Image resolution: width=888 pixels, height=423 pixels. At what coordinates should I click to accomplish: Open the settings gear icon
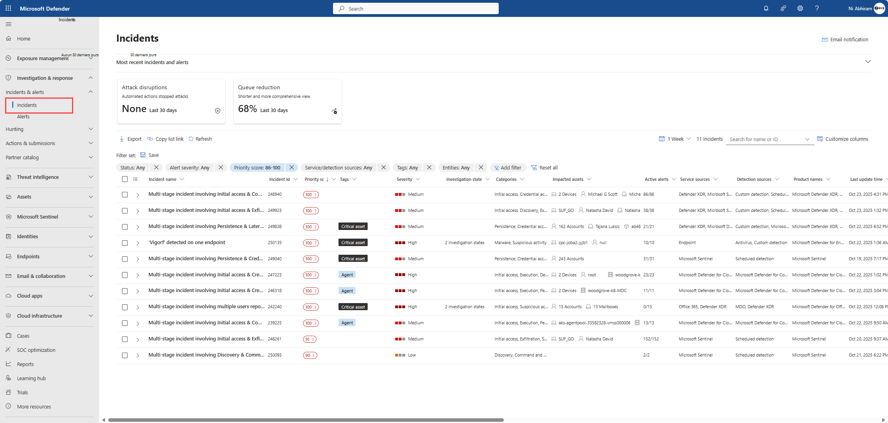click(800, 8)
